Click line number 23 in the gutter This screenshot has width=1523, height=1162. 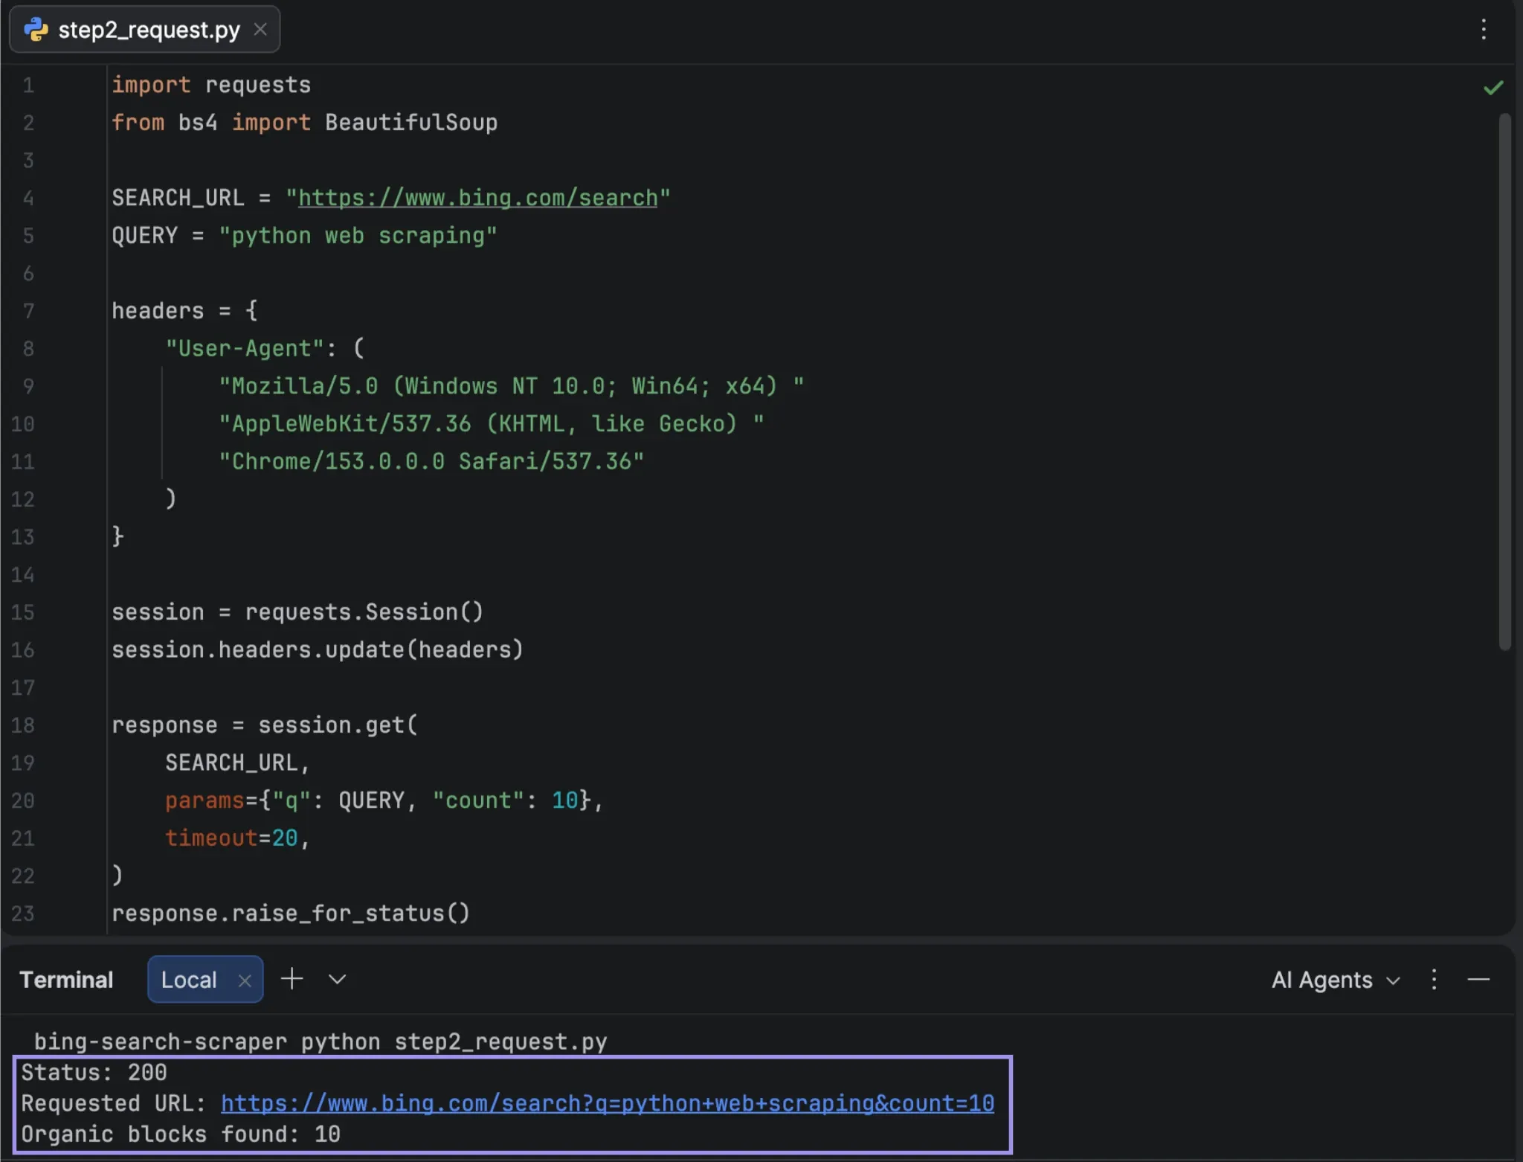coord(23,914)
